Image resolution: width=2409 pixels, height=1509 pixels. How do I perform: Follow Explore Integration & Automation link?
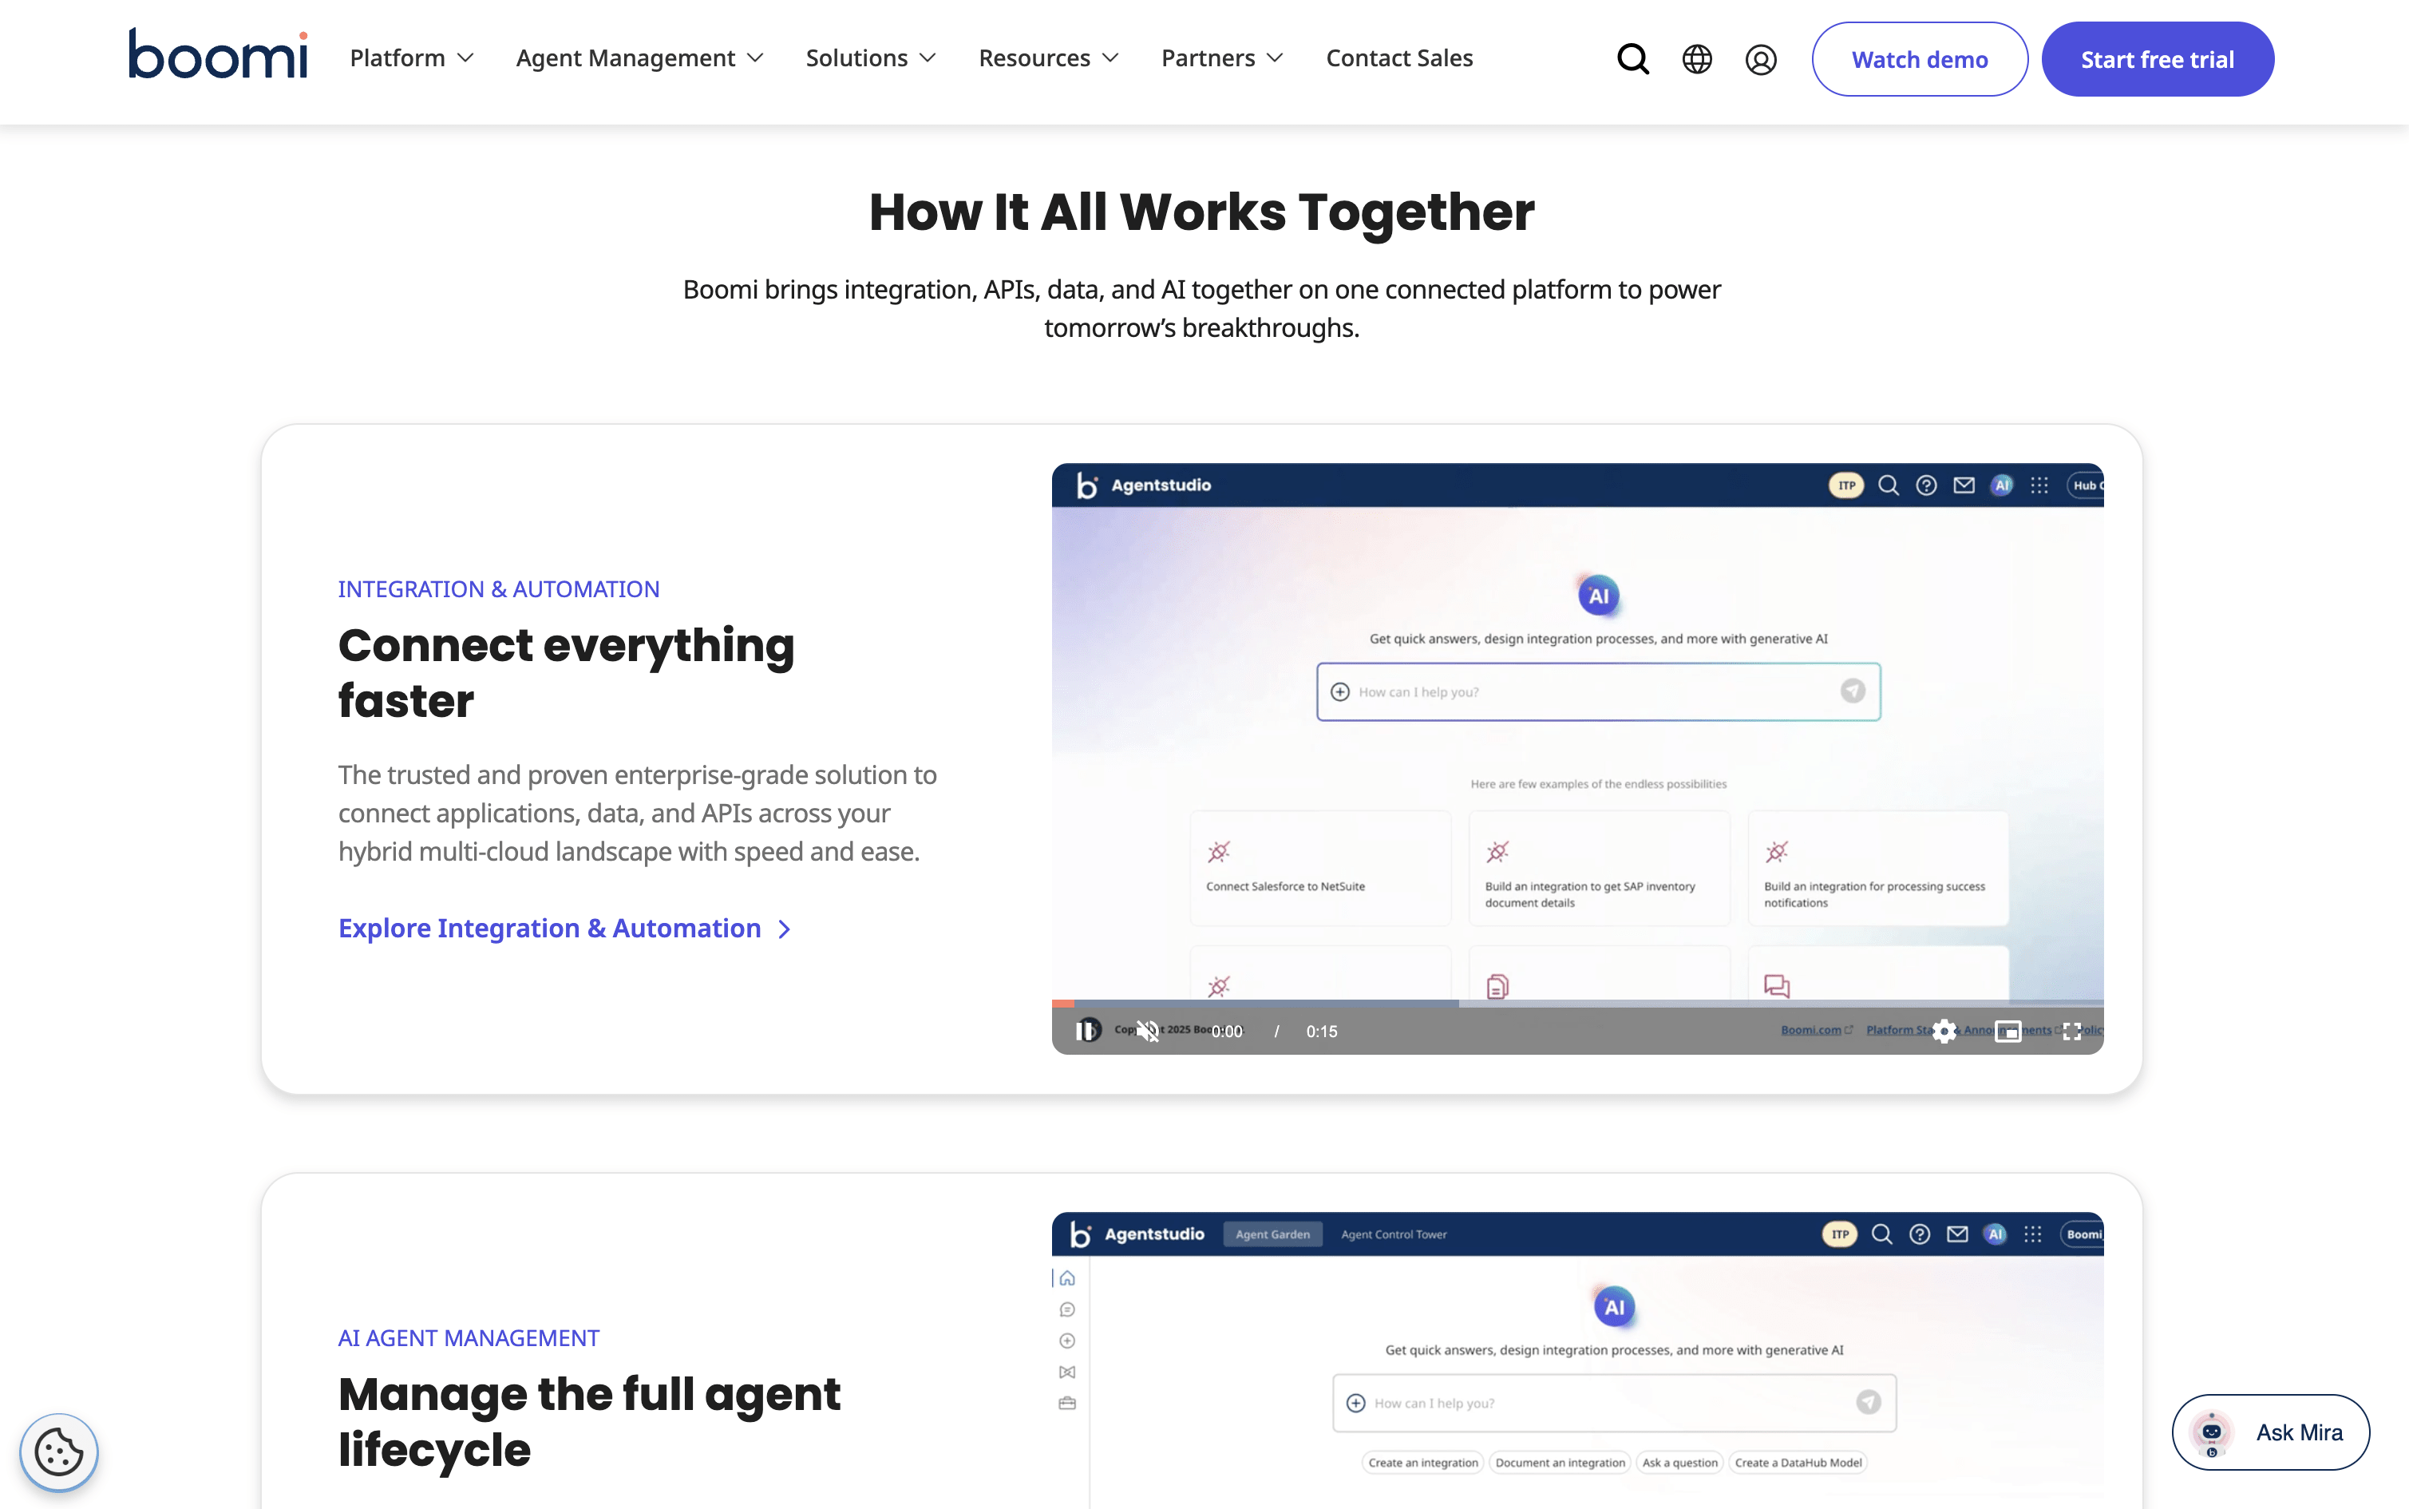point(564,928)
